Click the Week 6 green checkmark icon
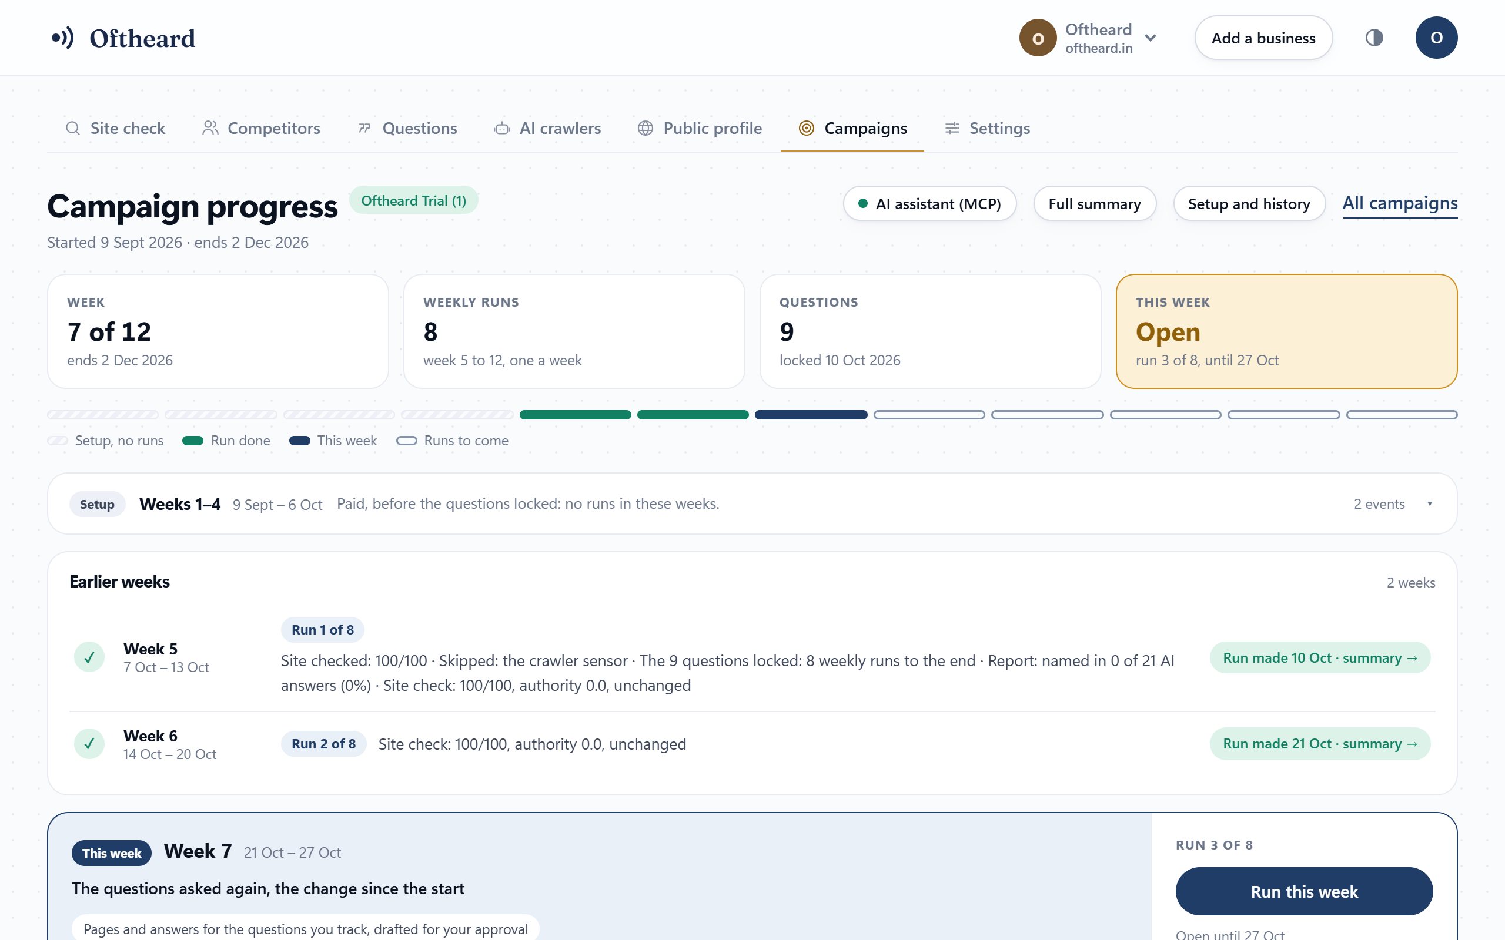Viewport: 1505px width, 940px height. [89, 744]
